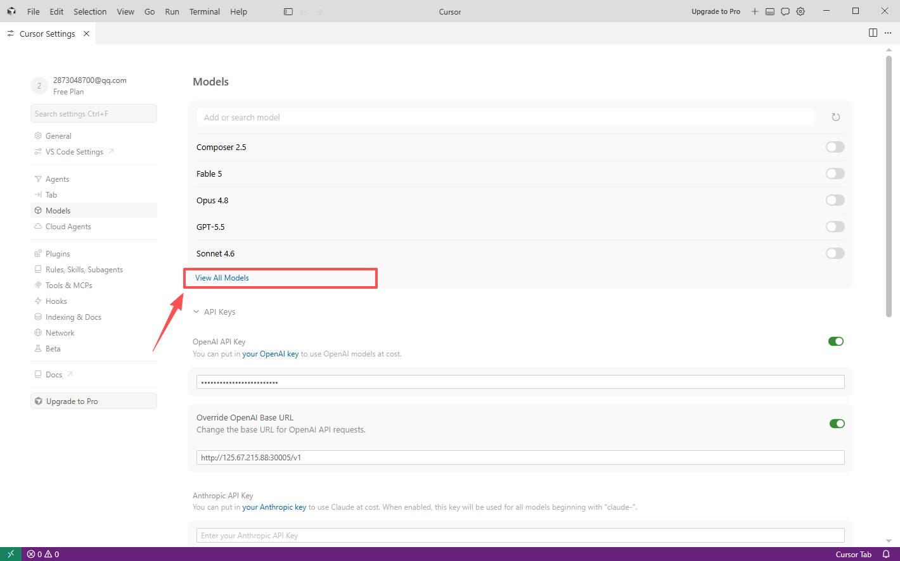
Task: Go to Agents settings
Action: point(94,179)
